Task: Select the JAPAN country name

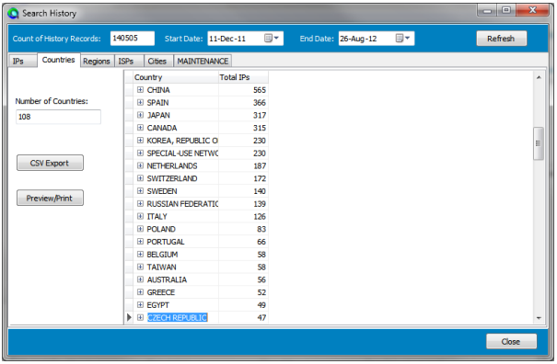Action: [158, 115]
